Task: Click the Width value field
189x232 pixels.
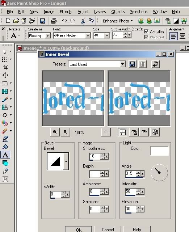Action: 56,194
